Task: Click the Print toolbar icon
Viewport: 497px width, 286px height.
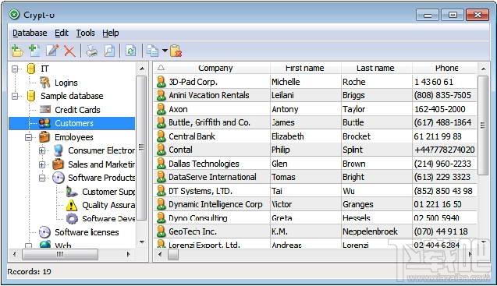Action: point(91,51)
